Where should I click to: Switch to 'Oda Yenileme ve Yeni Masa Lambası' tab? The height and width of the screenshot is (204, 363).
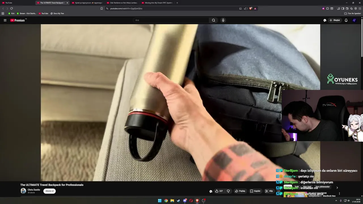(x=122, y=3)
